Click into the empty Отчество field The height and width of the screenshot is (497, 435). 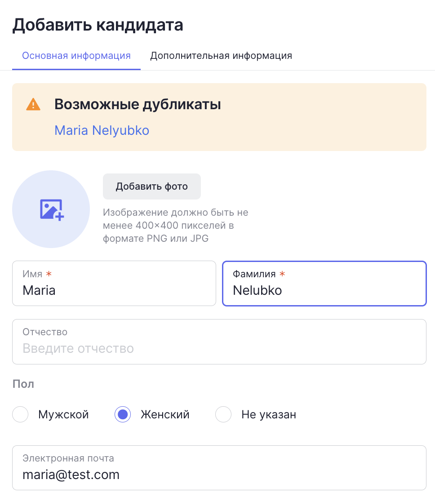click(x=219, y=342)
